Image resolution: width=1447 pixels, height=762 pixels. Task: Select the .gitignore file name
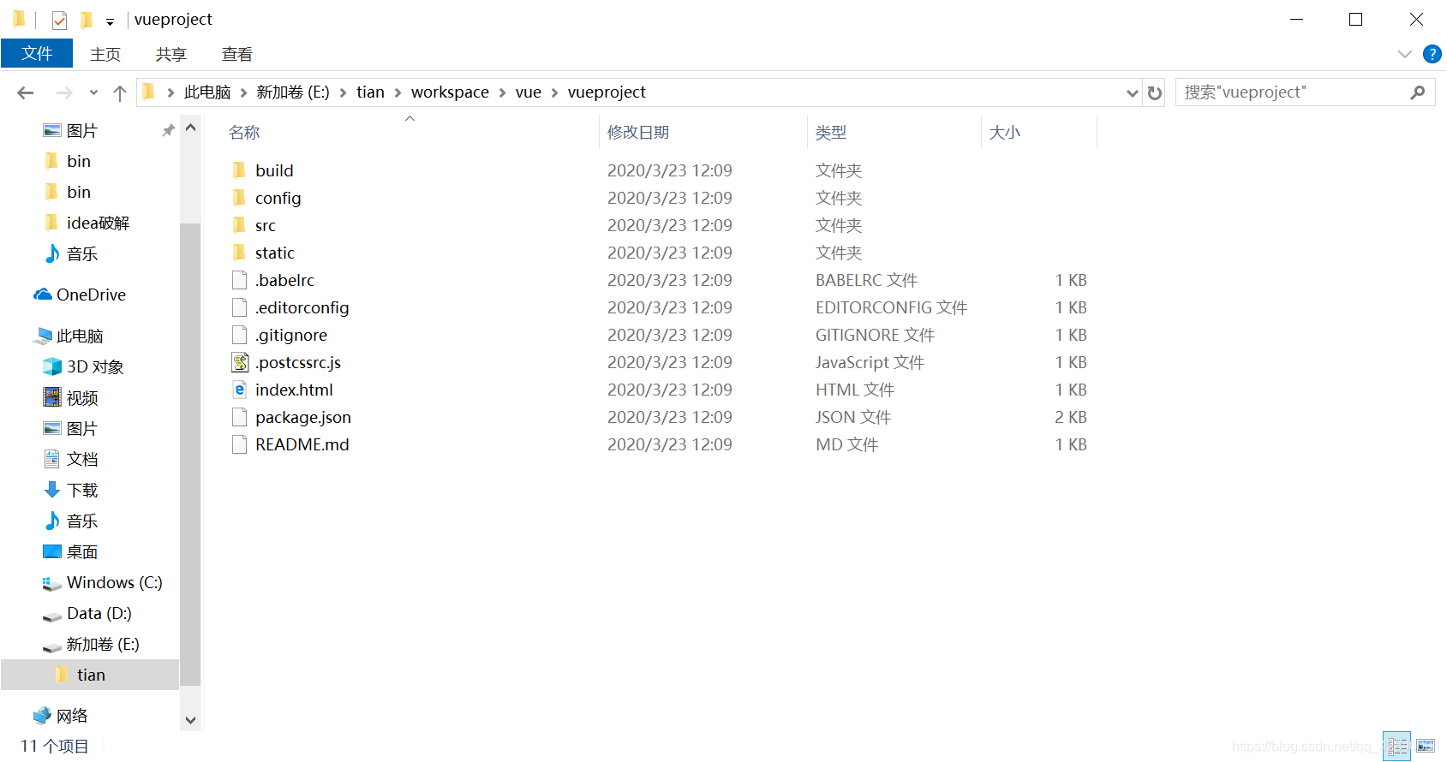[x=291, y=335]
